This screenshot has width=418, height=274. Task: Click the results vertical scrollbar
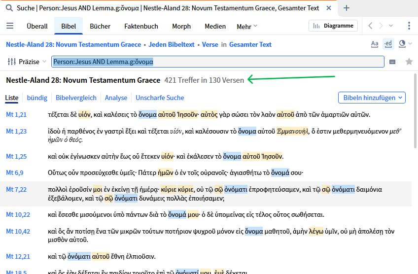416,110
